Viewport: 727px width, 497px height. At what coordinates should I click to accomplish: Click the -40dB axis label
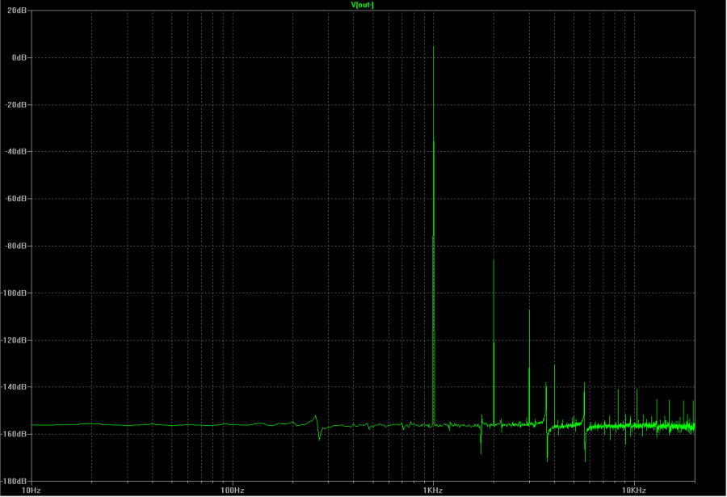pyautogui.click(x=16, y=151)
